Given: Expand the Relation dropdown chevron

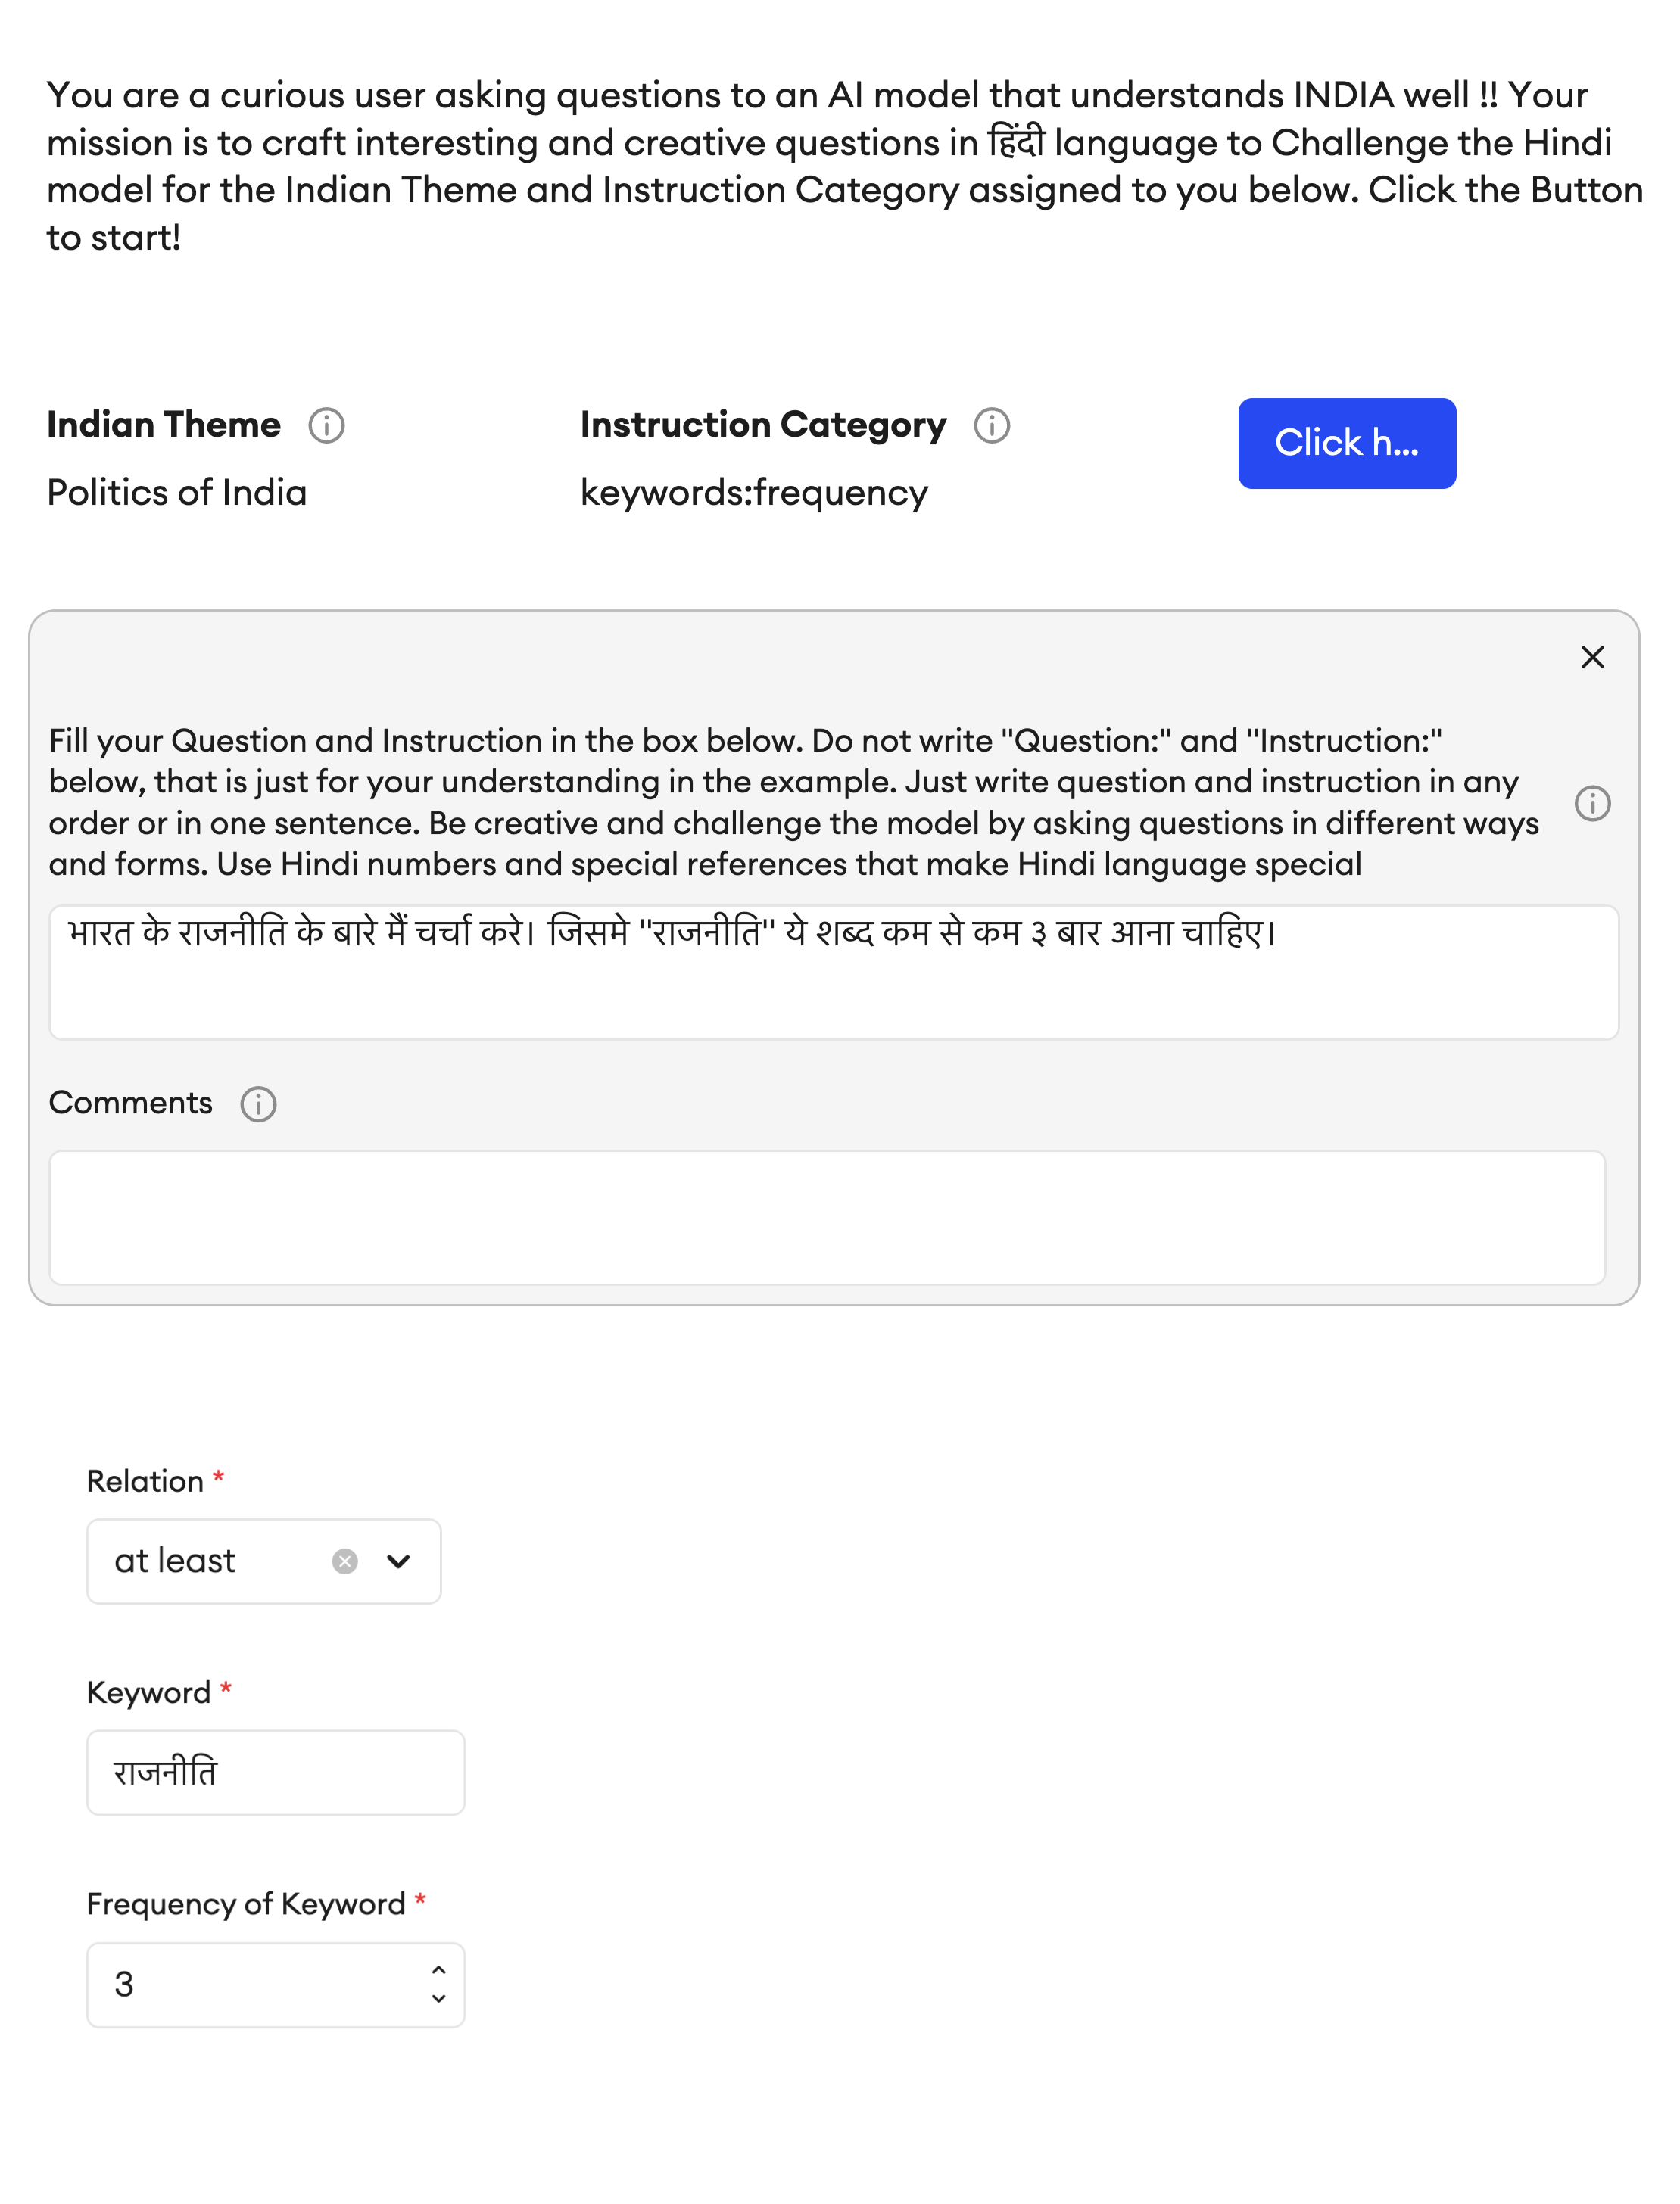Looking at the screenshot, I should [x=398, y=1561].
